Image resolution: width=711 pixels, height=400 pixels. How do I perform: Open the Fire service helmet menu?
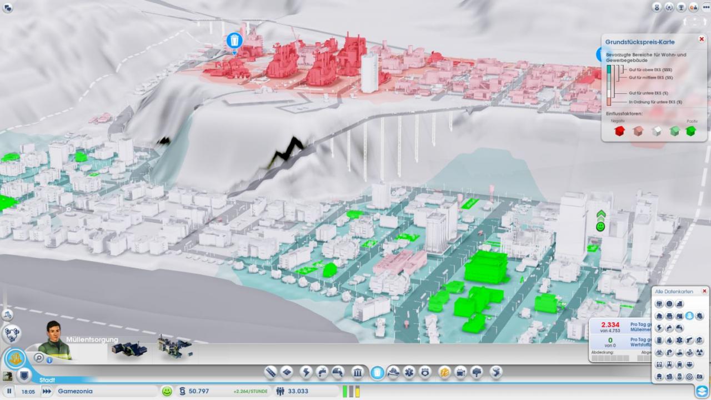click(393, 372)
